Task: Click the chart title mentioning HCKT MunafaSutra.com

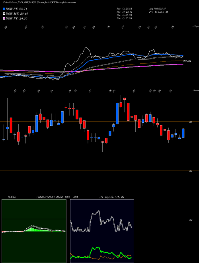Action: 39,2
